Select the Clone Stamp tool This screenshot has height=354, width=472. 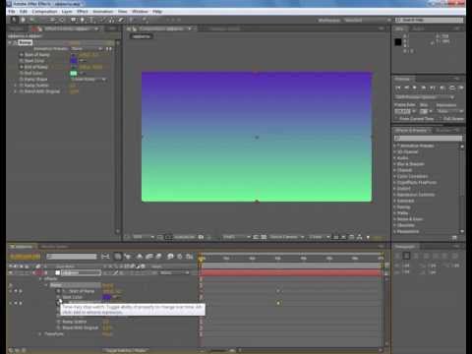tap(112, 20)
